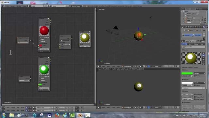The width and height of the screenshot is (209, 118).
Task: Toggle Lamp visibility eye in outliner
Action: (201, 20)
